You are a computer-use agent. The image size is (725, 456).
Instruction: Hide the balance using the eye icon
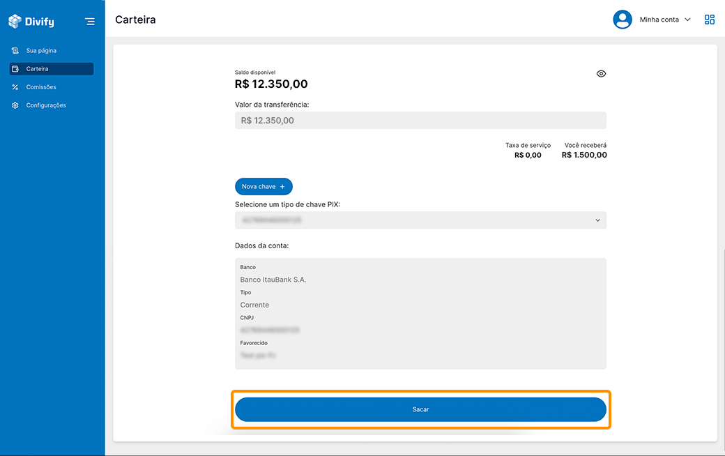point(602,74)
